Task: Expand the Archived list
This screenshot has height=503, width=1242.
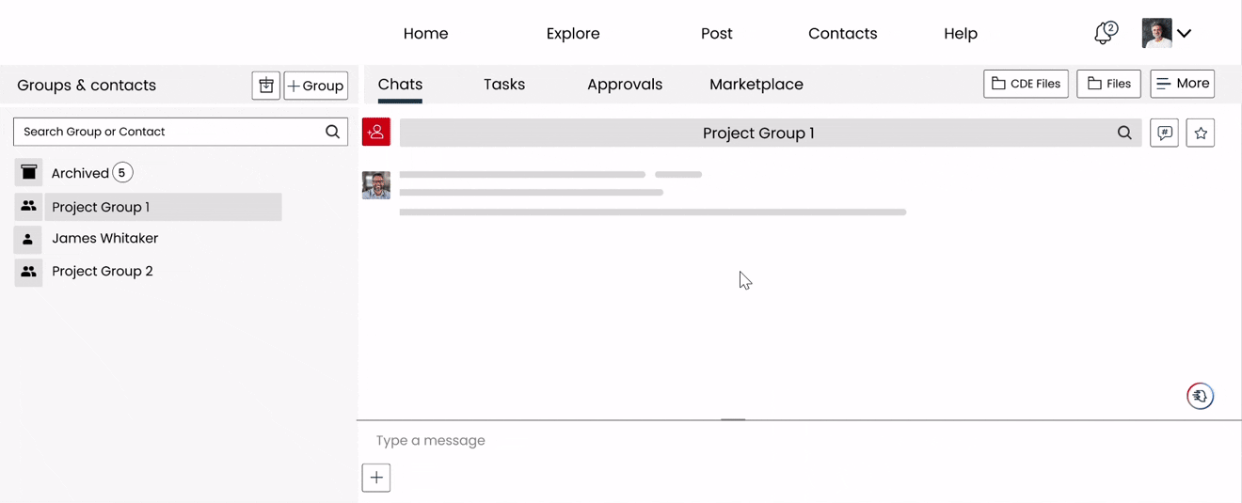Action: click(80, 173)
